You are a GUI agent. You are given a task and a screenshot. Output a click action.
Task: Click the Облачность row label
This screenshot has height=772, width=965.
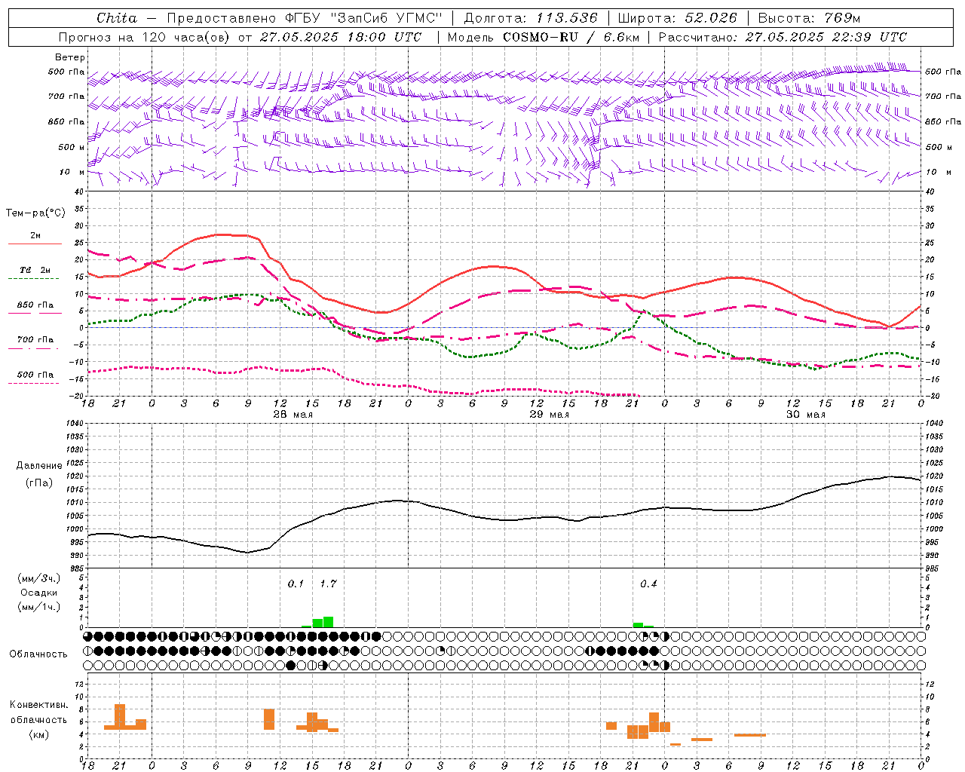(x=38, y=654)
